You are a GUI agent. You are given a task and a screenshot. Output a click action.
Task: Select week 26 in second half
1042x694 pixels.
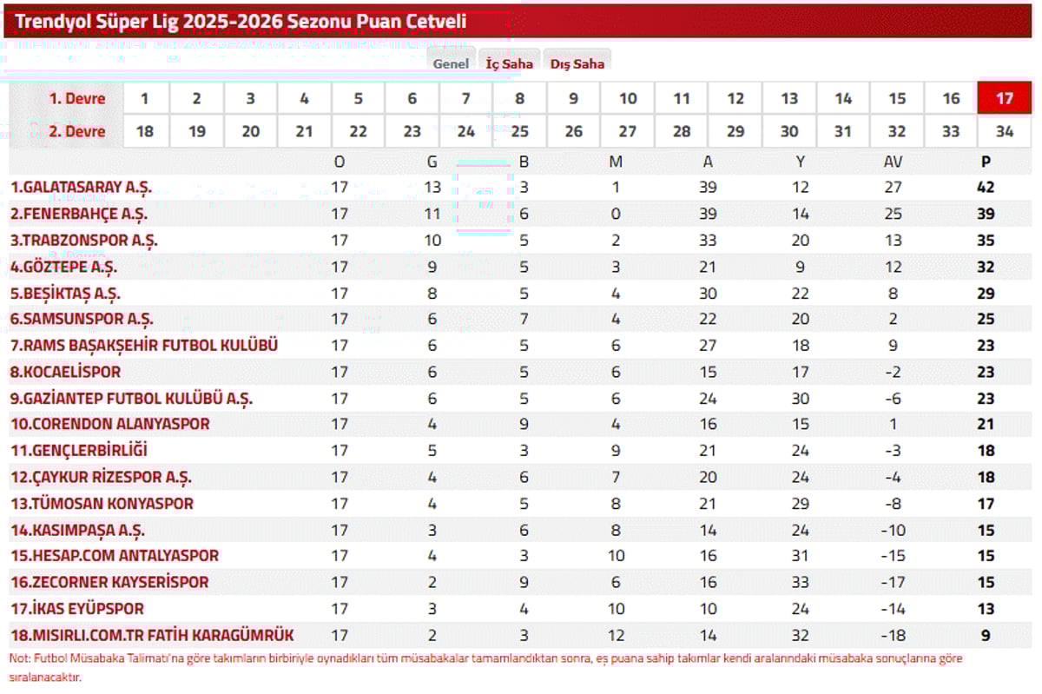click(574, 132)
